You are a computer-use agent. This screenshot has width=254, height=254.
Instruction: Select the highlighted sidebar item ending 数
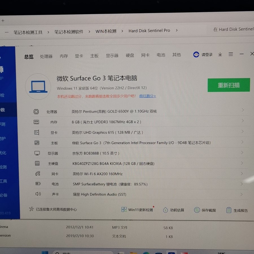(x=8, y=110)
